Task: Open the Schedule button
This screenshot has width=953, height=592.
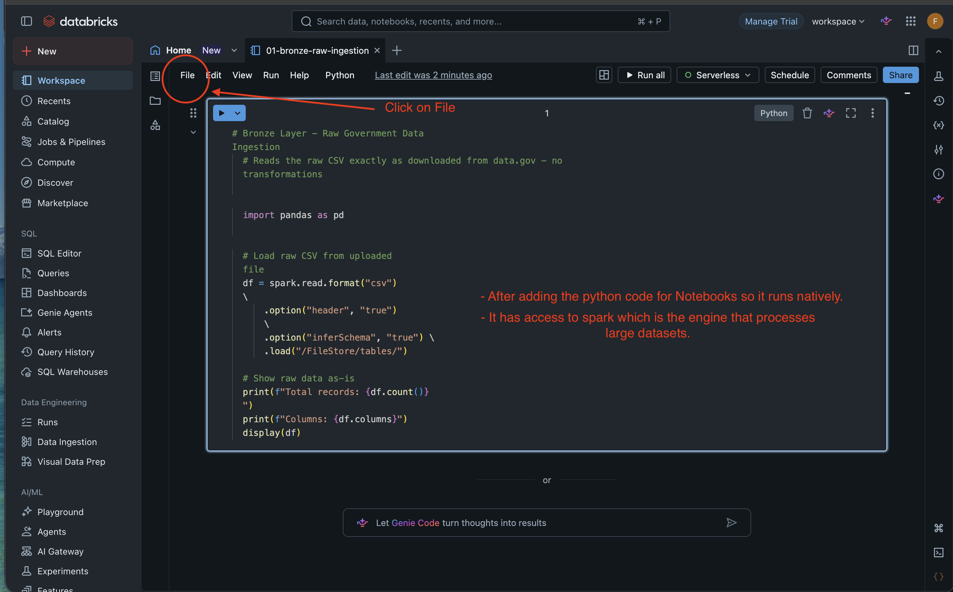Action: [790, 75]
